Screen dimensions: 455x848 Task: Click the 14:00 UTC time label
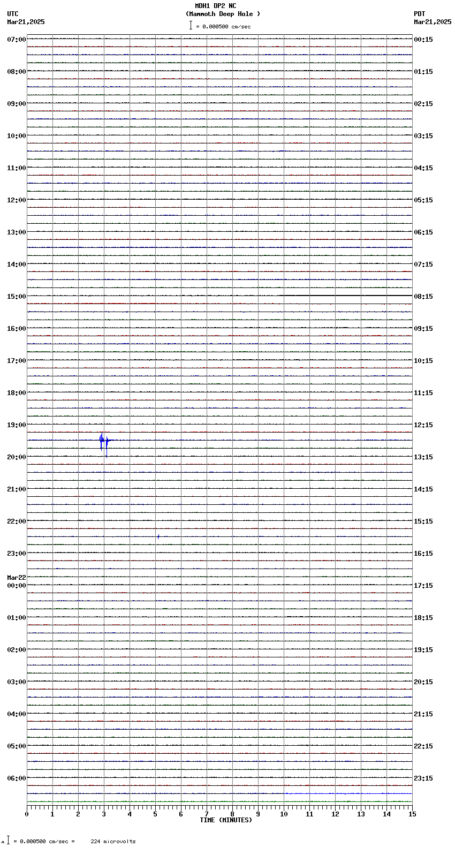(17, 264)
